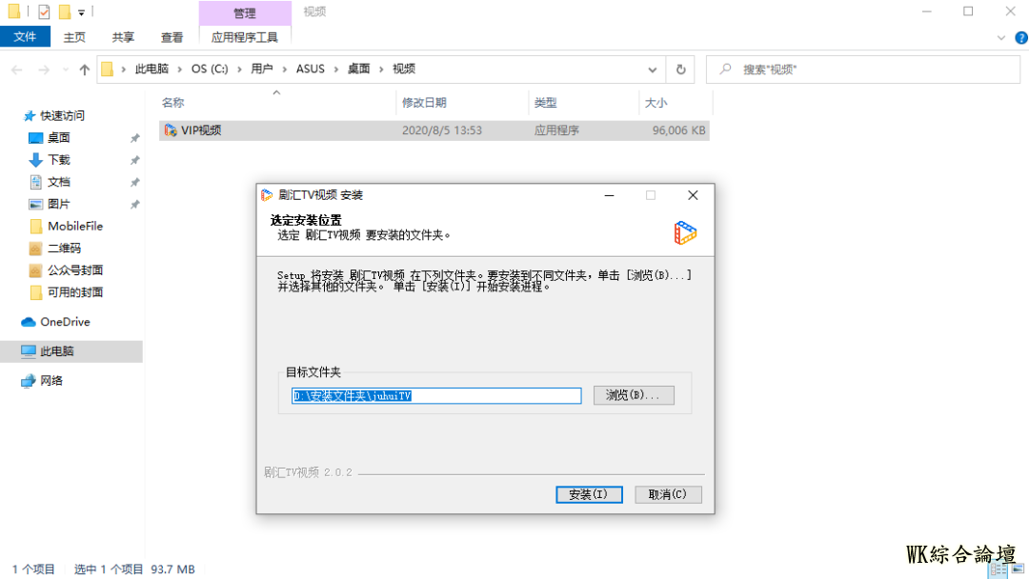Unpin 图片 using its pin icon
Viewport: 1029px width, 579px height.
point(134,205)
